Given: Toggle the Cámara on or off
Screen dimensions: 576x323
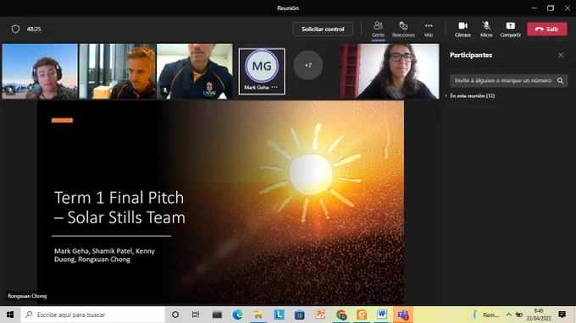Looking at the screenshot, I should 462,29.
